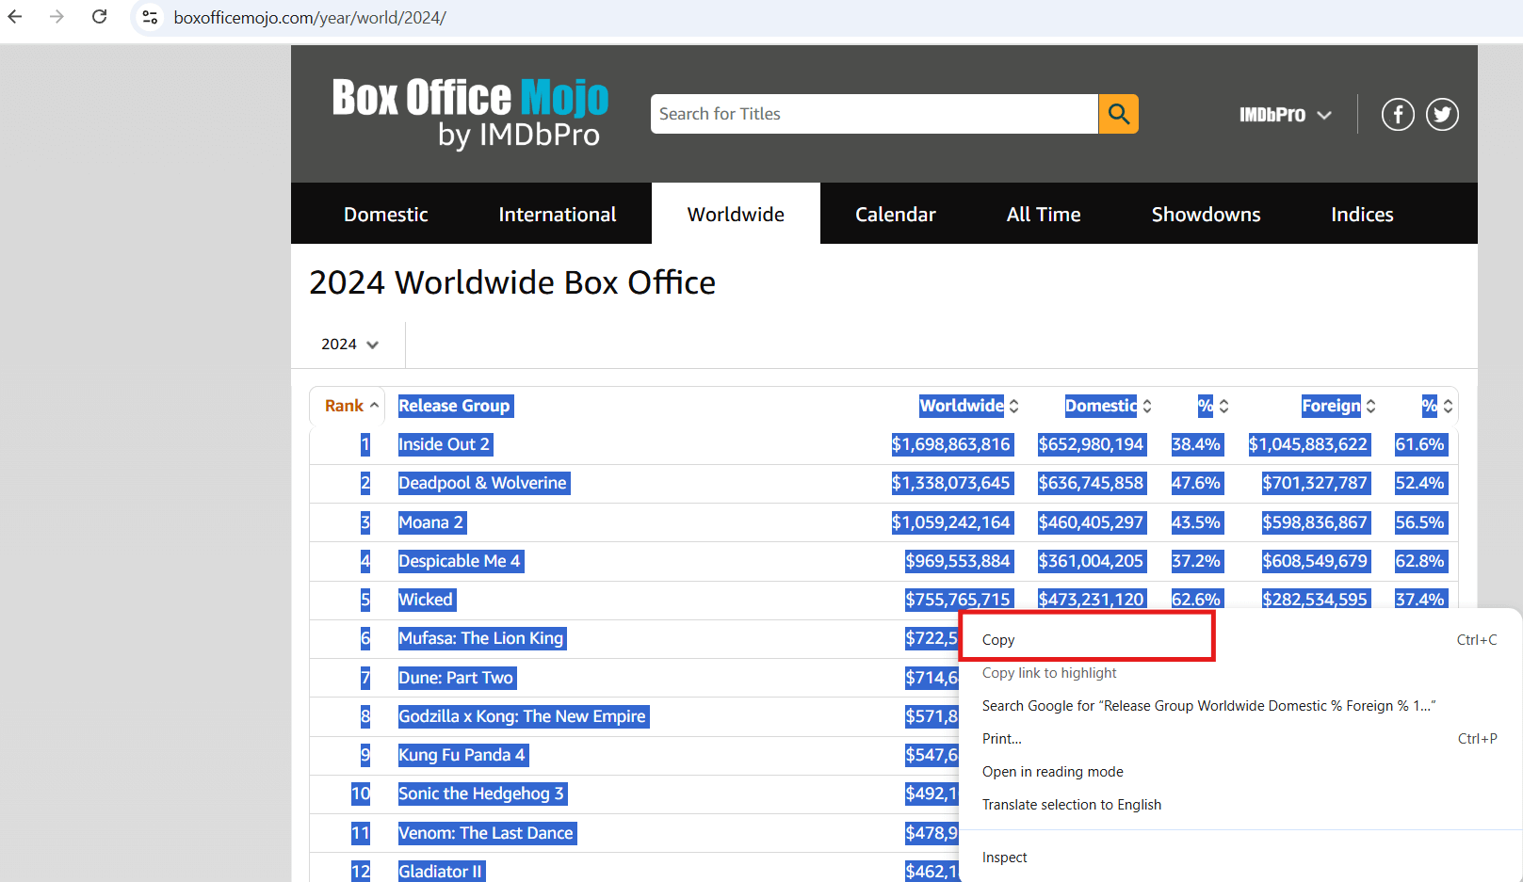1523x882 pixels.
Task: Sort by the domestic % column arrows
Action: [1223, 406]
